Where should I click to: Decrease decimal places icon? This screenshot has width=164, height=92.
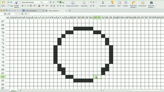click(93, 6)
